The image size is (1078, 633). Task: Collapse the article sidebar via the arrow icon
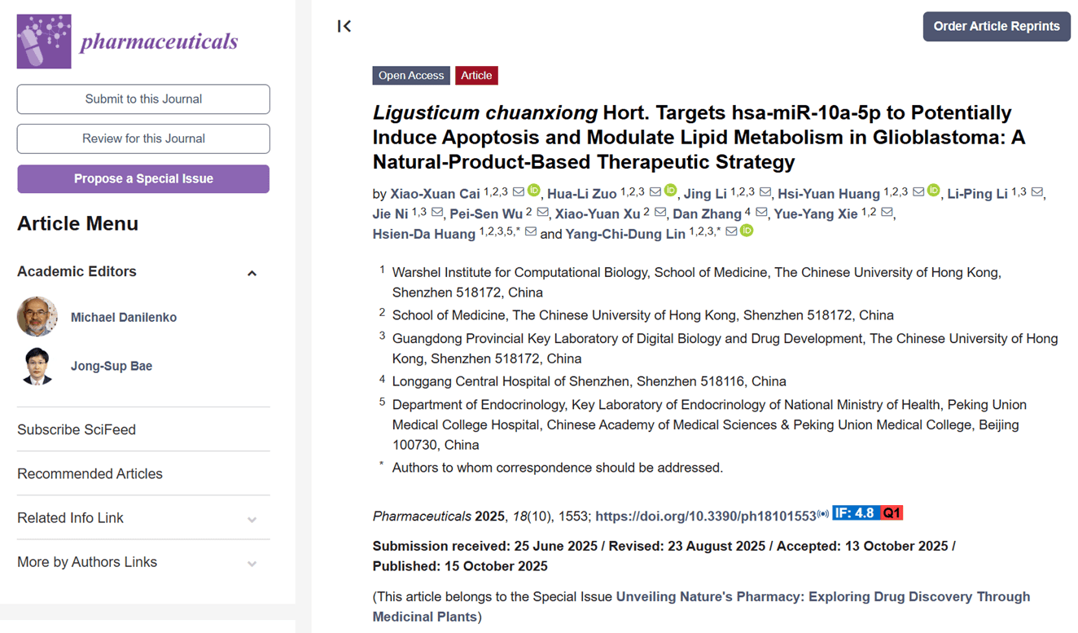(344, 26)
